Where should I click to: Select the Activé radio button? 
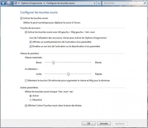point(30,96)
